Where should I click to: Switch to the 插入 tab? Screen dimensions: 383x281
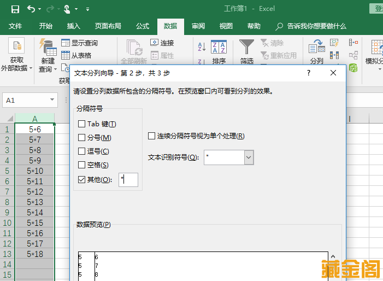(74, 26)
